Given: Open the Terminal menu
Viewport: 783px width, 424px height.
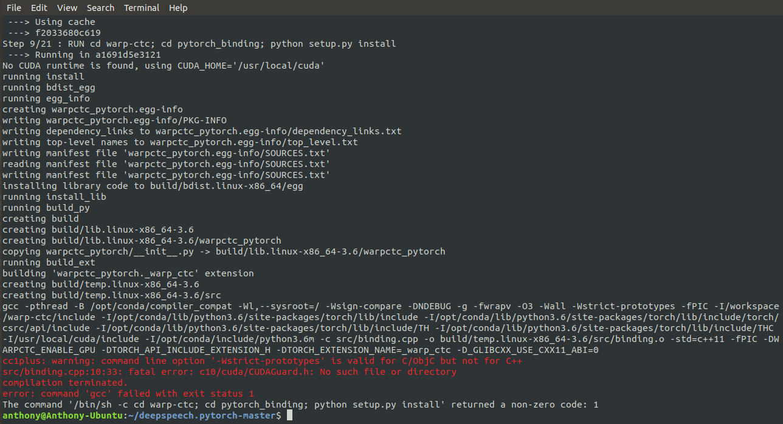Looking at the screenshot, I should tap(142, 7).
